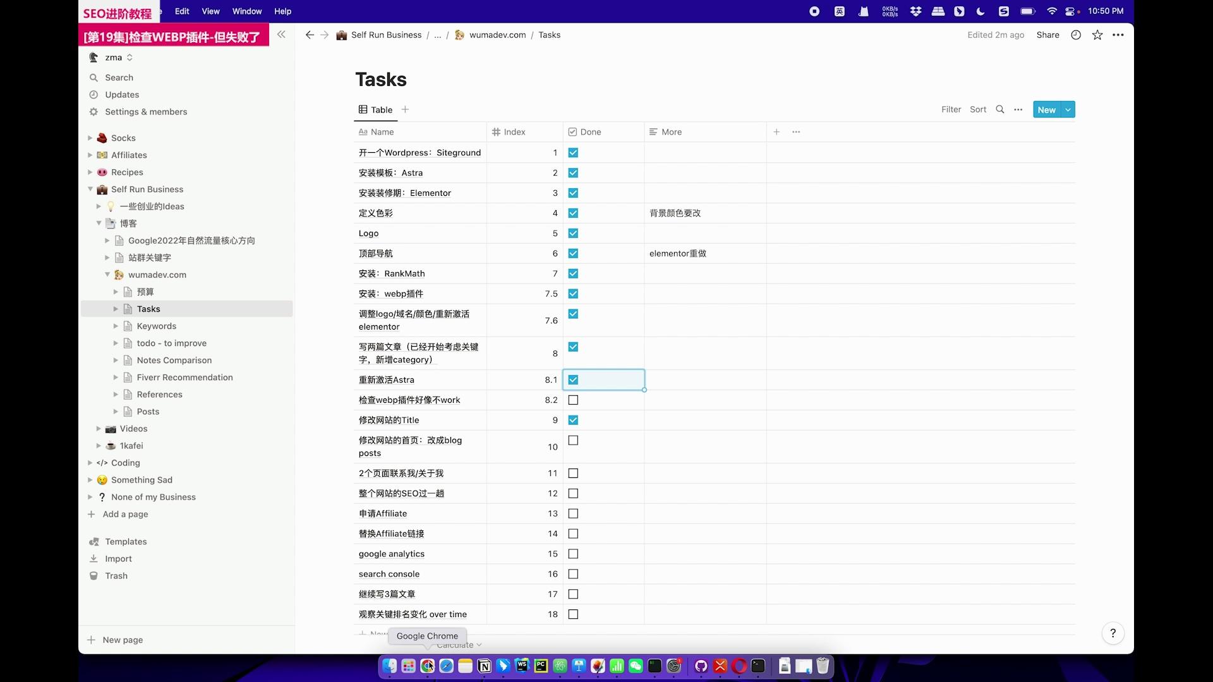Open the page history clock icon
Viewport: 1213px width, 682px height.
coord(1076,35)
